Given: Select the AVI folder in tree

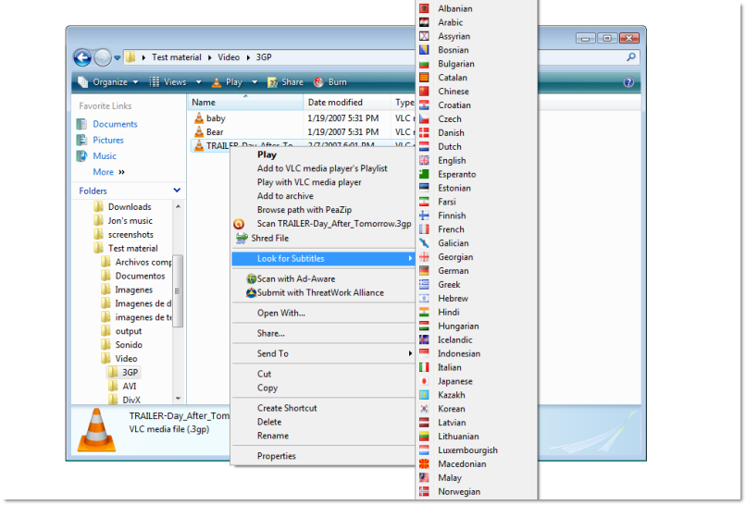Looking at the screenshot, I should [x=130, y=386].
